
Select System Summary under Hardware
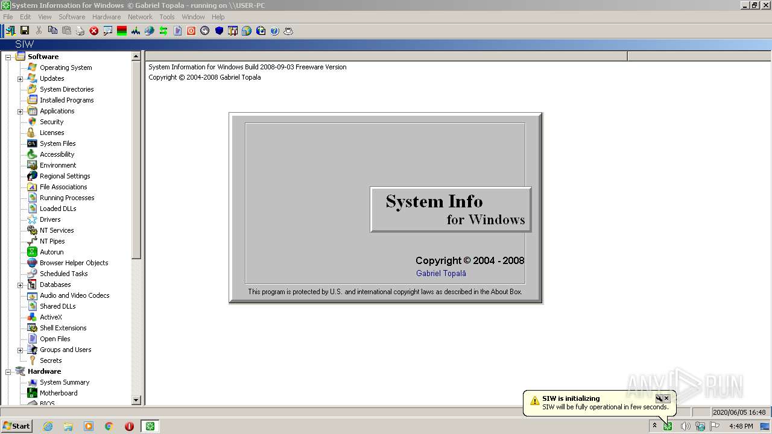click(65, 382)
